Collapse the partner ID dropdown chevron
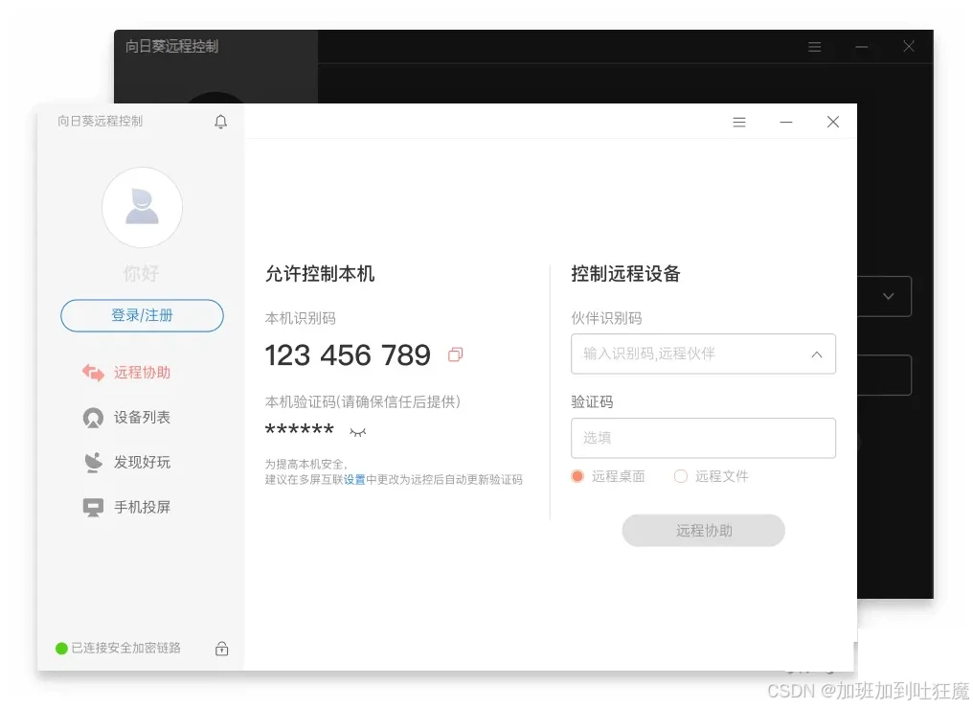 pyautogui.click(x=817, y=354)
